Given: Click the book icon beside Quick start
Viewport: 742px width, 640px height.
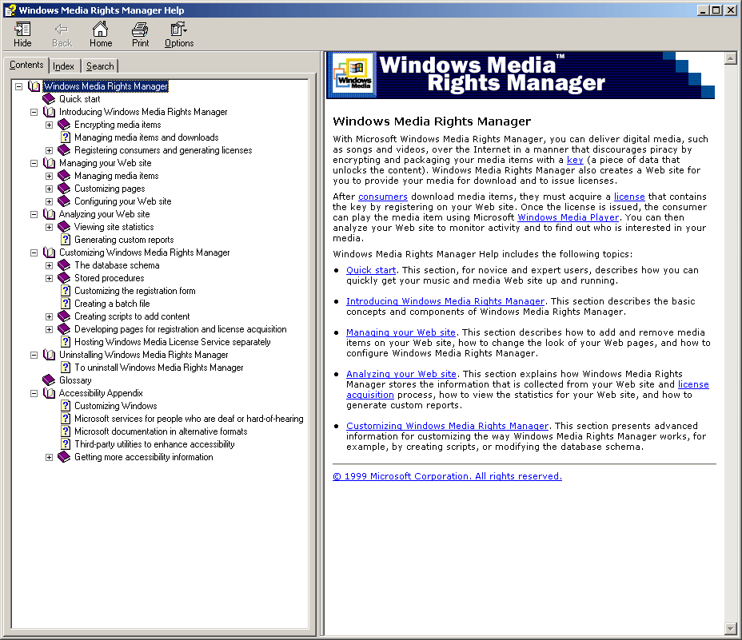Looking at the screenshot, I should click(x=49, y=99).
